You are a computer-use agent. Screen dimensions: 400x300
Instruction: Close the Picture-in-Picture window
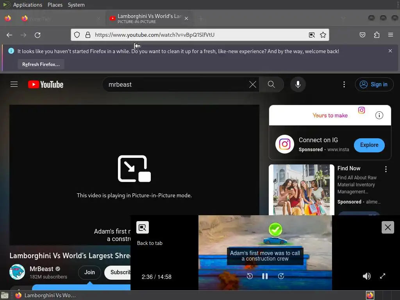[x=388, y=227]
